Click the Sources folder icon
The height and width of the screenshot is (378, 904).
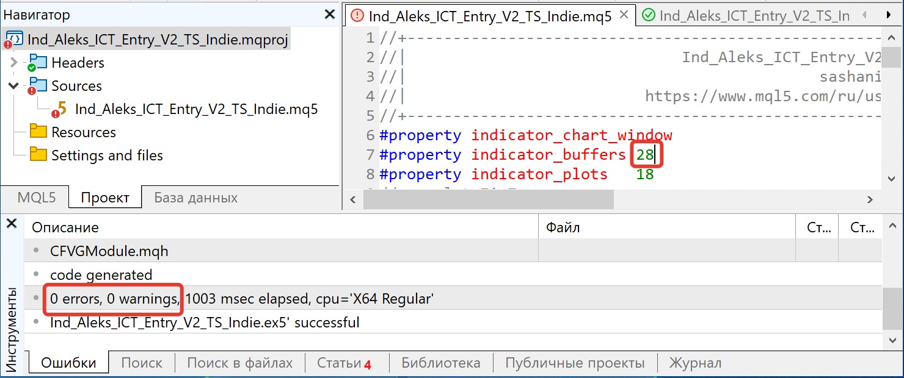[x=38, y=85]
